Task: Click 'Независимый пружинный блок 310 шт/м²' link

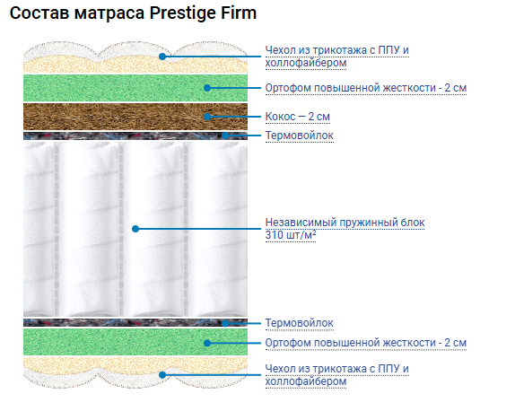Action: 345,229
